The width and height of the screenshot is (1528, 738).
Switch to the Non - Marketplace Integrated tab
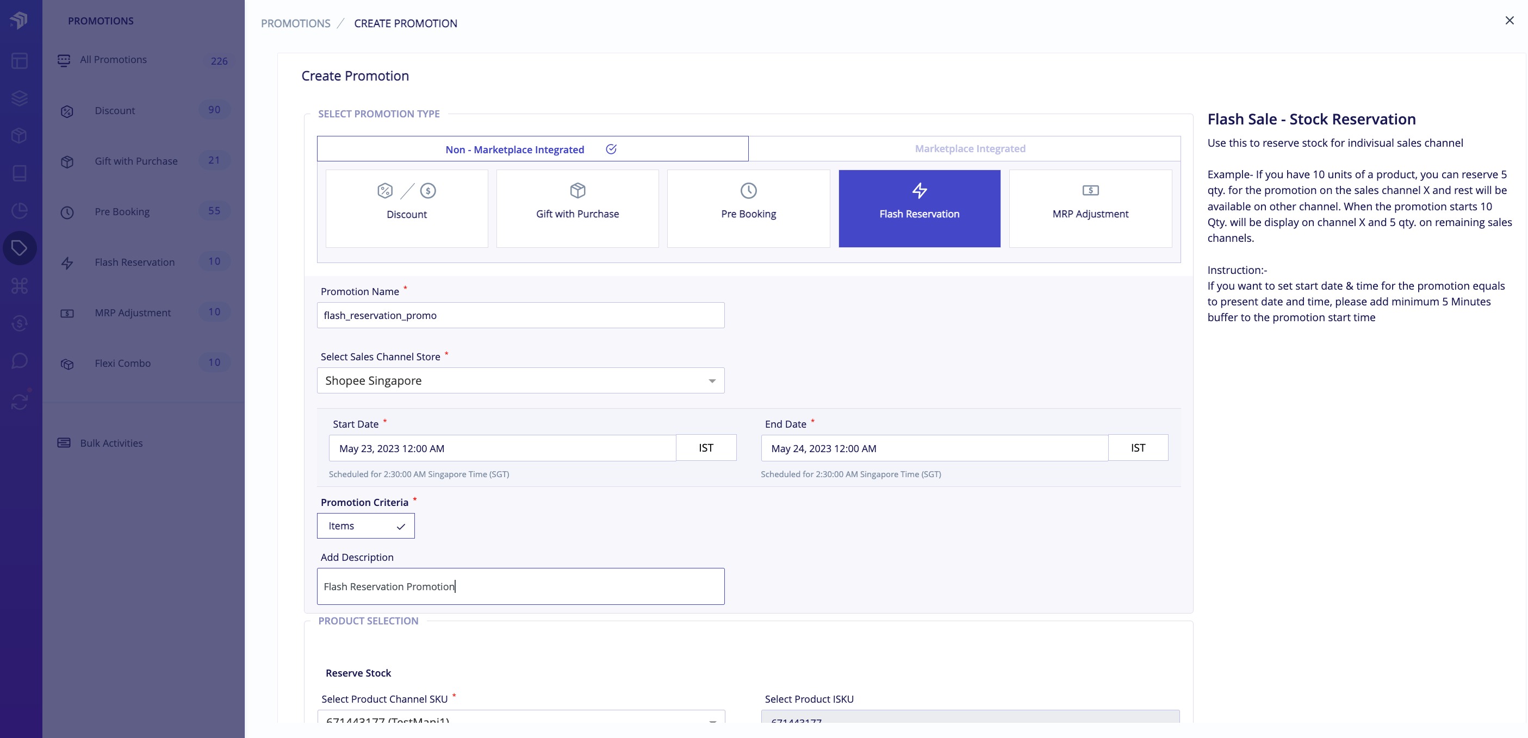click(533, 149)
